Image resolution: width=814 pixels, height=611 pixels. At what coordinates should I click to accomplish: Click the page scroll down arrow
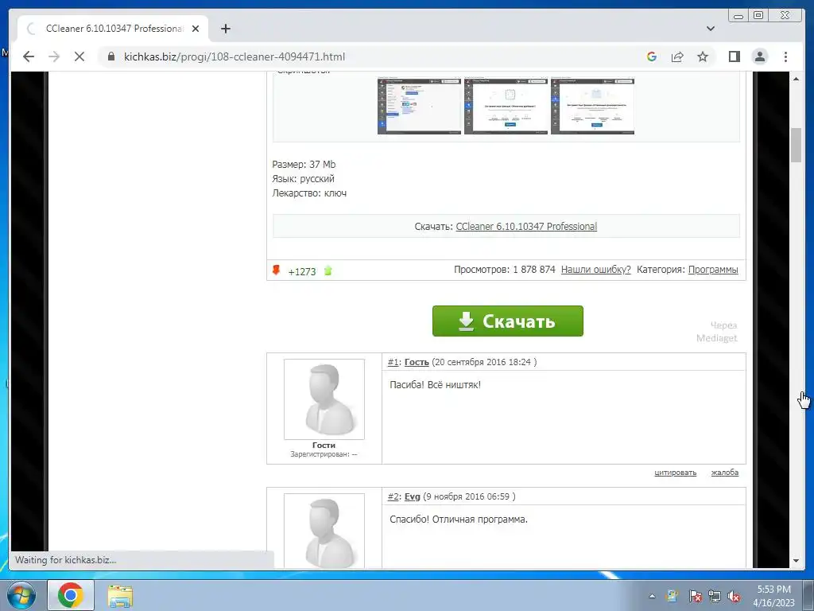(x=796, y=561)
